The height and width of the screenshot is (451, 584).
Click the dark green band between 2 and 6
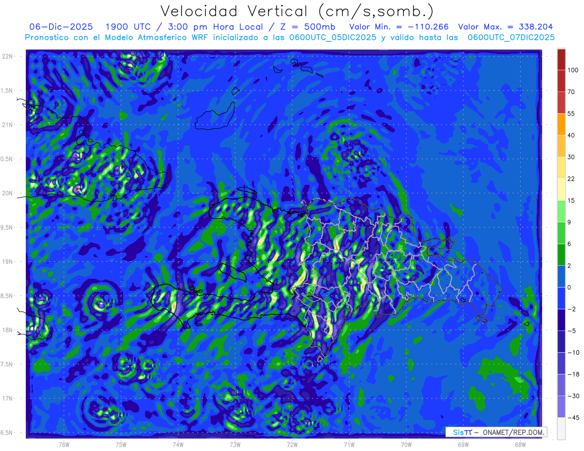[561, 254]
